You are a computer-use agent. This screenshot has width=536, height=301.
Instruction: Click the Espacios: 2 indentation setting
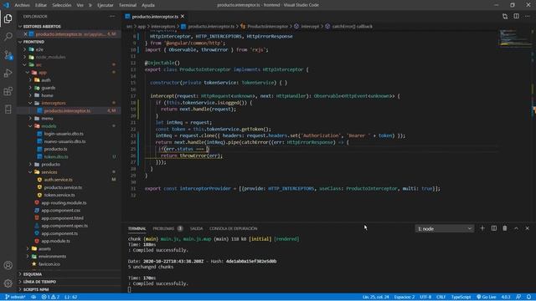tap(404, 297)
